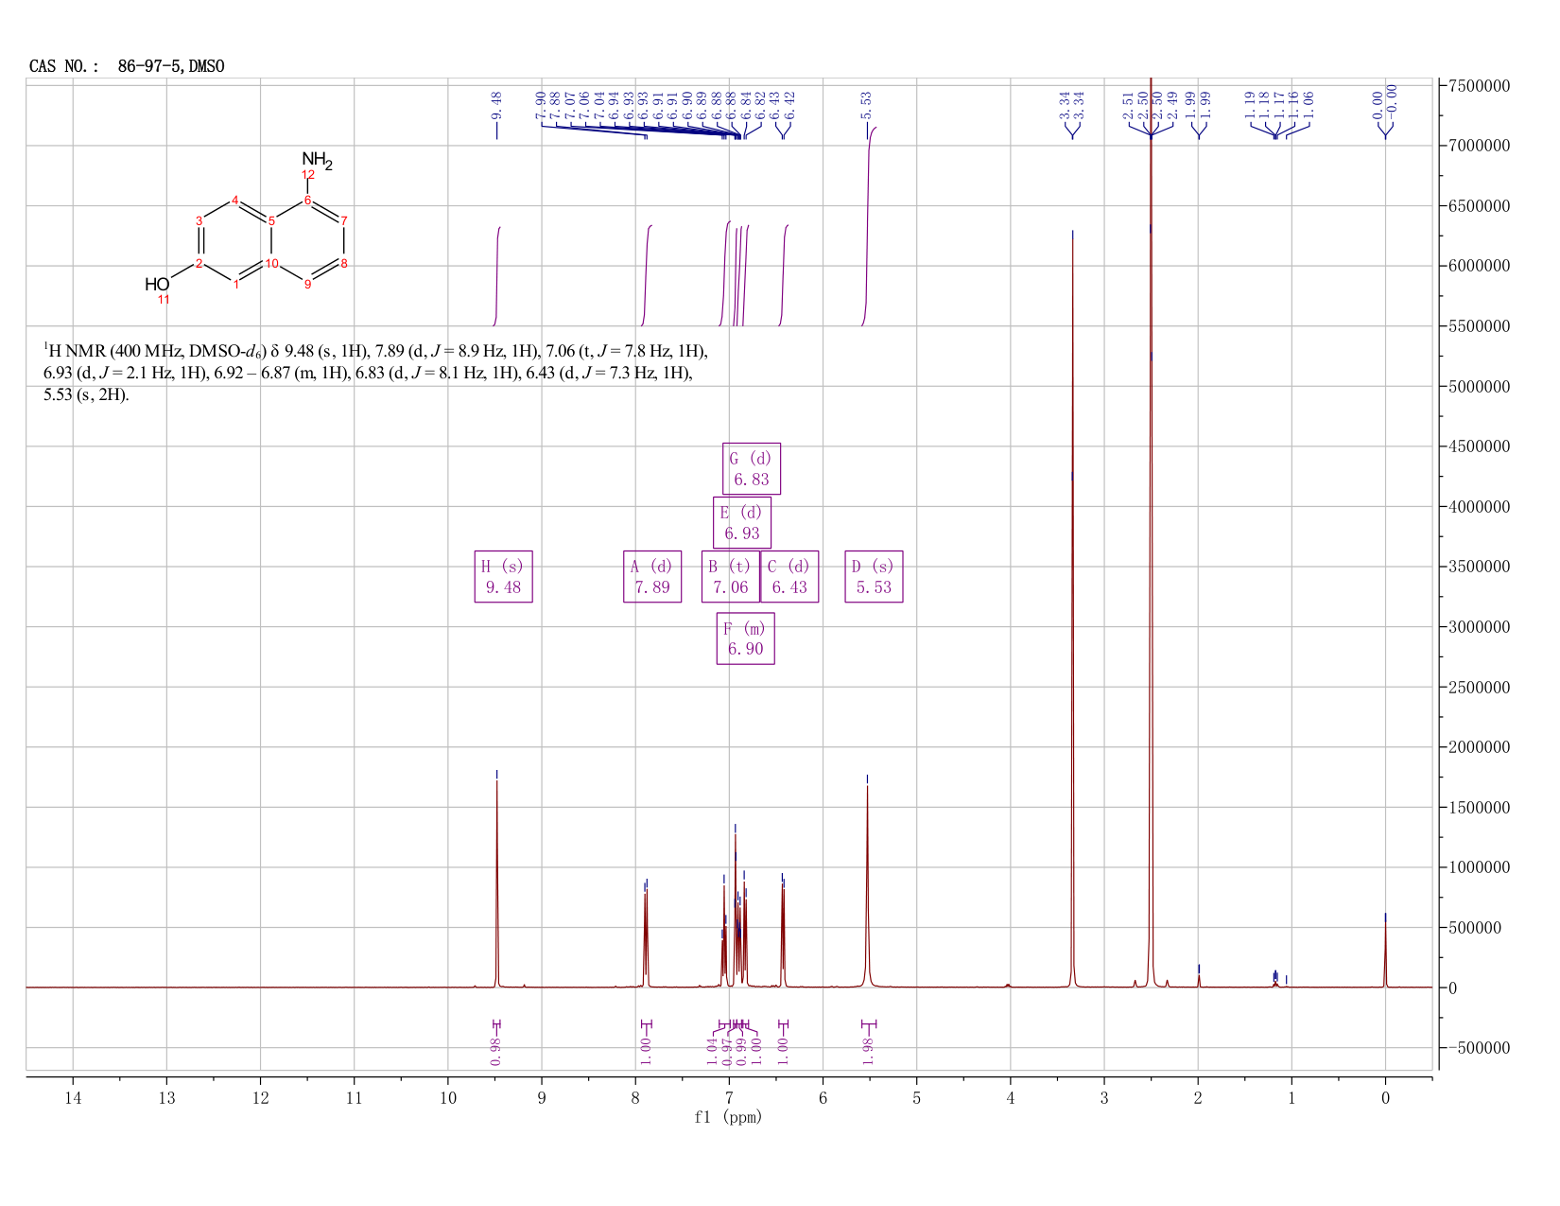Image resolution: width=1560 pixels, height=1206 pixels.
Task: Select the 0.98 integral value under 9.48 peak
Action: coord(496,1049)
